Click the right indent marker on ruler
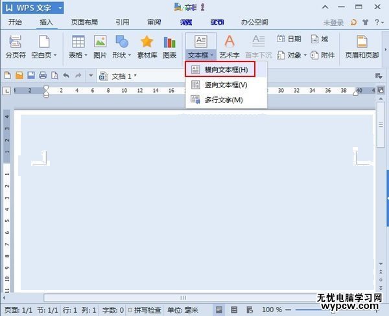The height and width of the screenshot is (316, 389). pyautogui.click(x=356, y=93)
